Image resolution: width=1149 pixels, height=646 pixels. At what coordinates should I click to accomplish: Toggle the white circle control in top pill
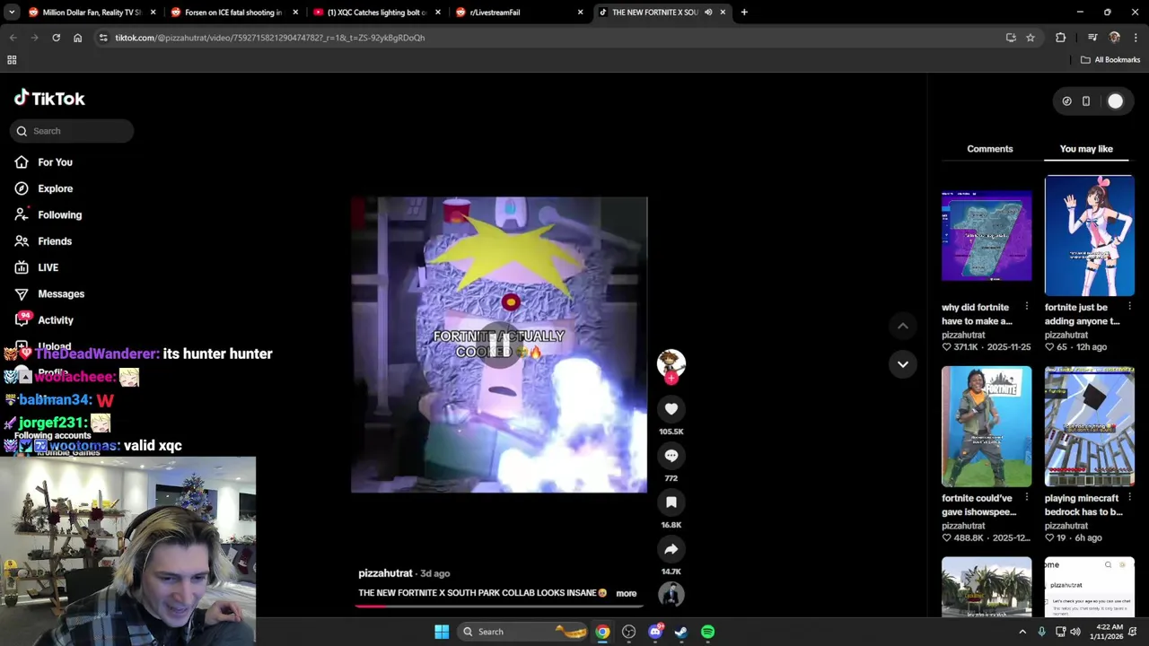point(1115,101)
